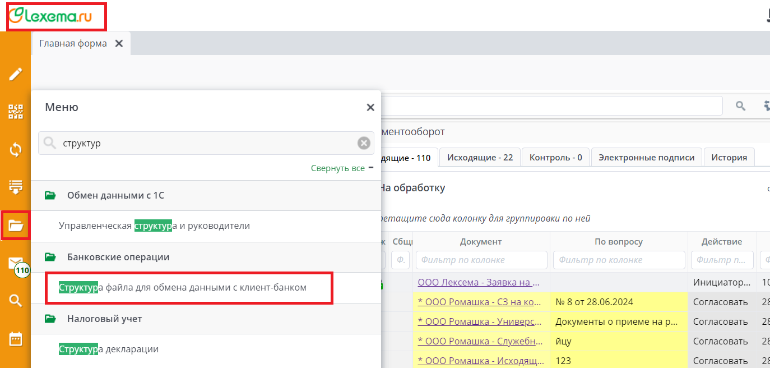Switch to the "Исходящие - 22" tab

480,158
